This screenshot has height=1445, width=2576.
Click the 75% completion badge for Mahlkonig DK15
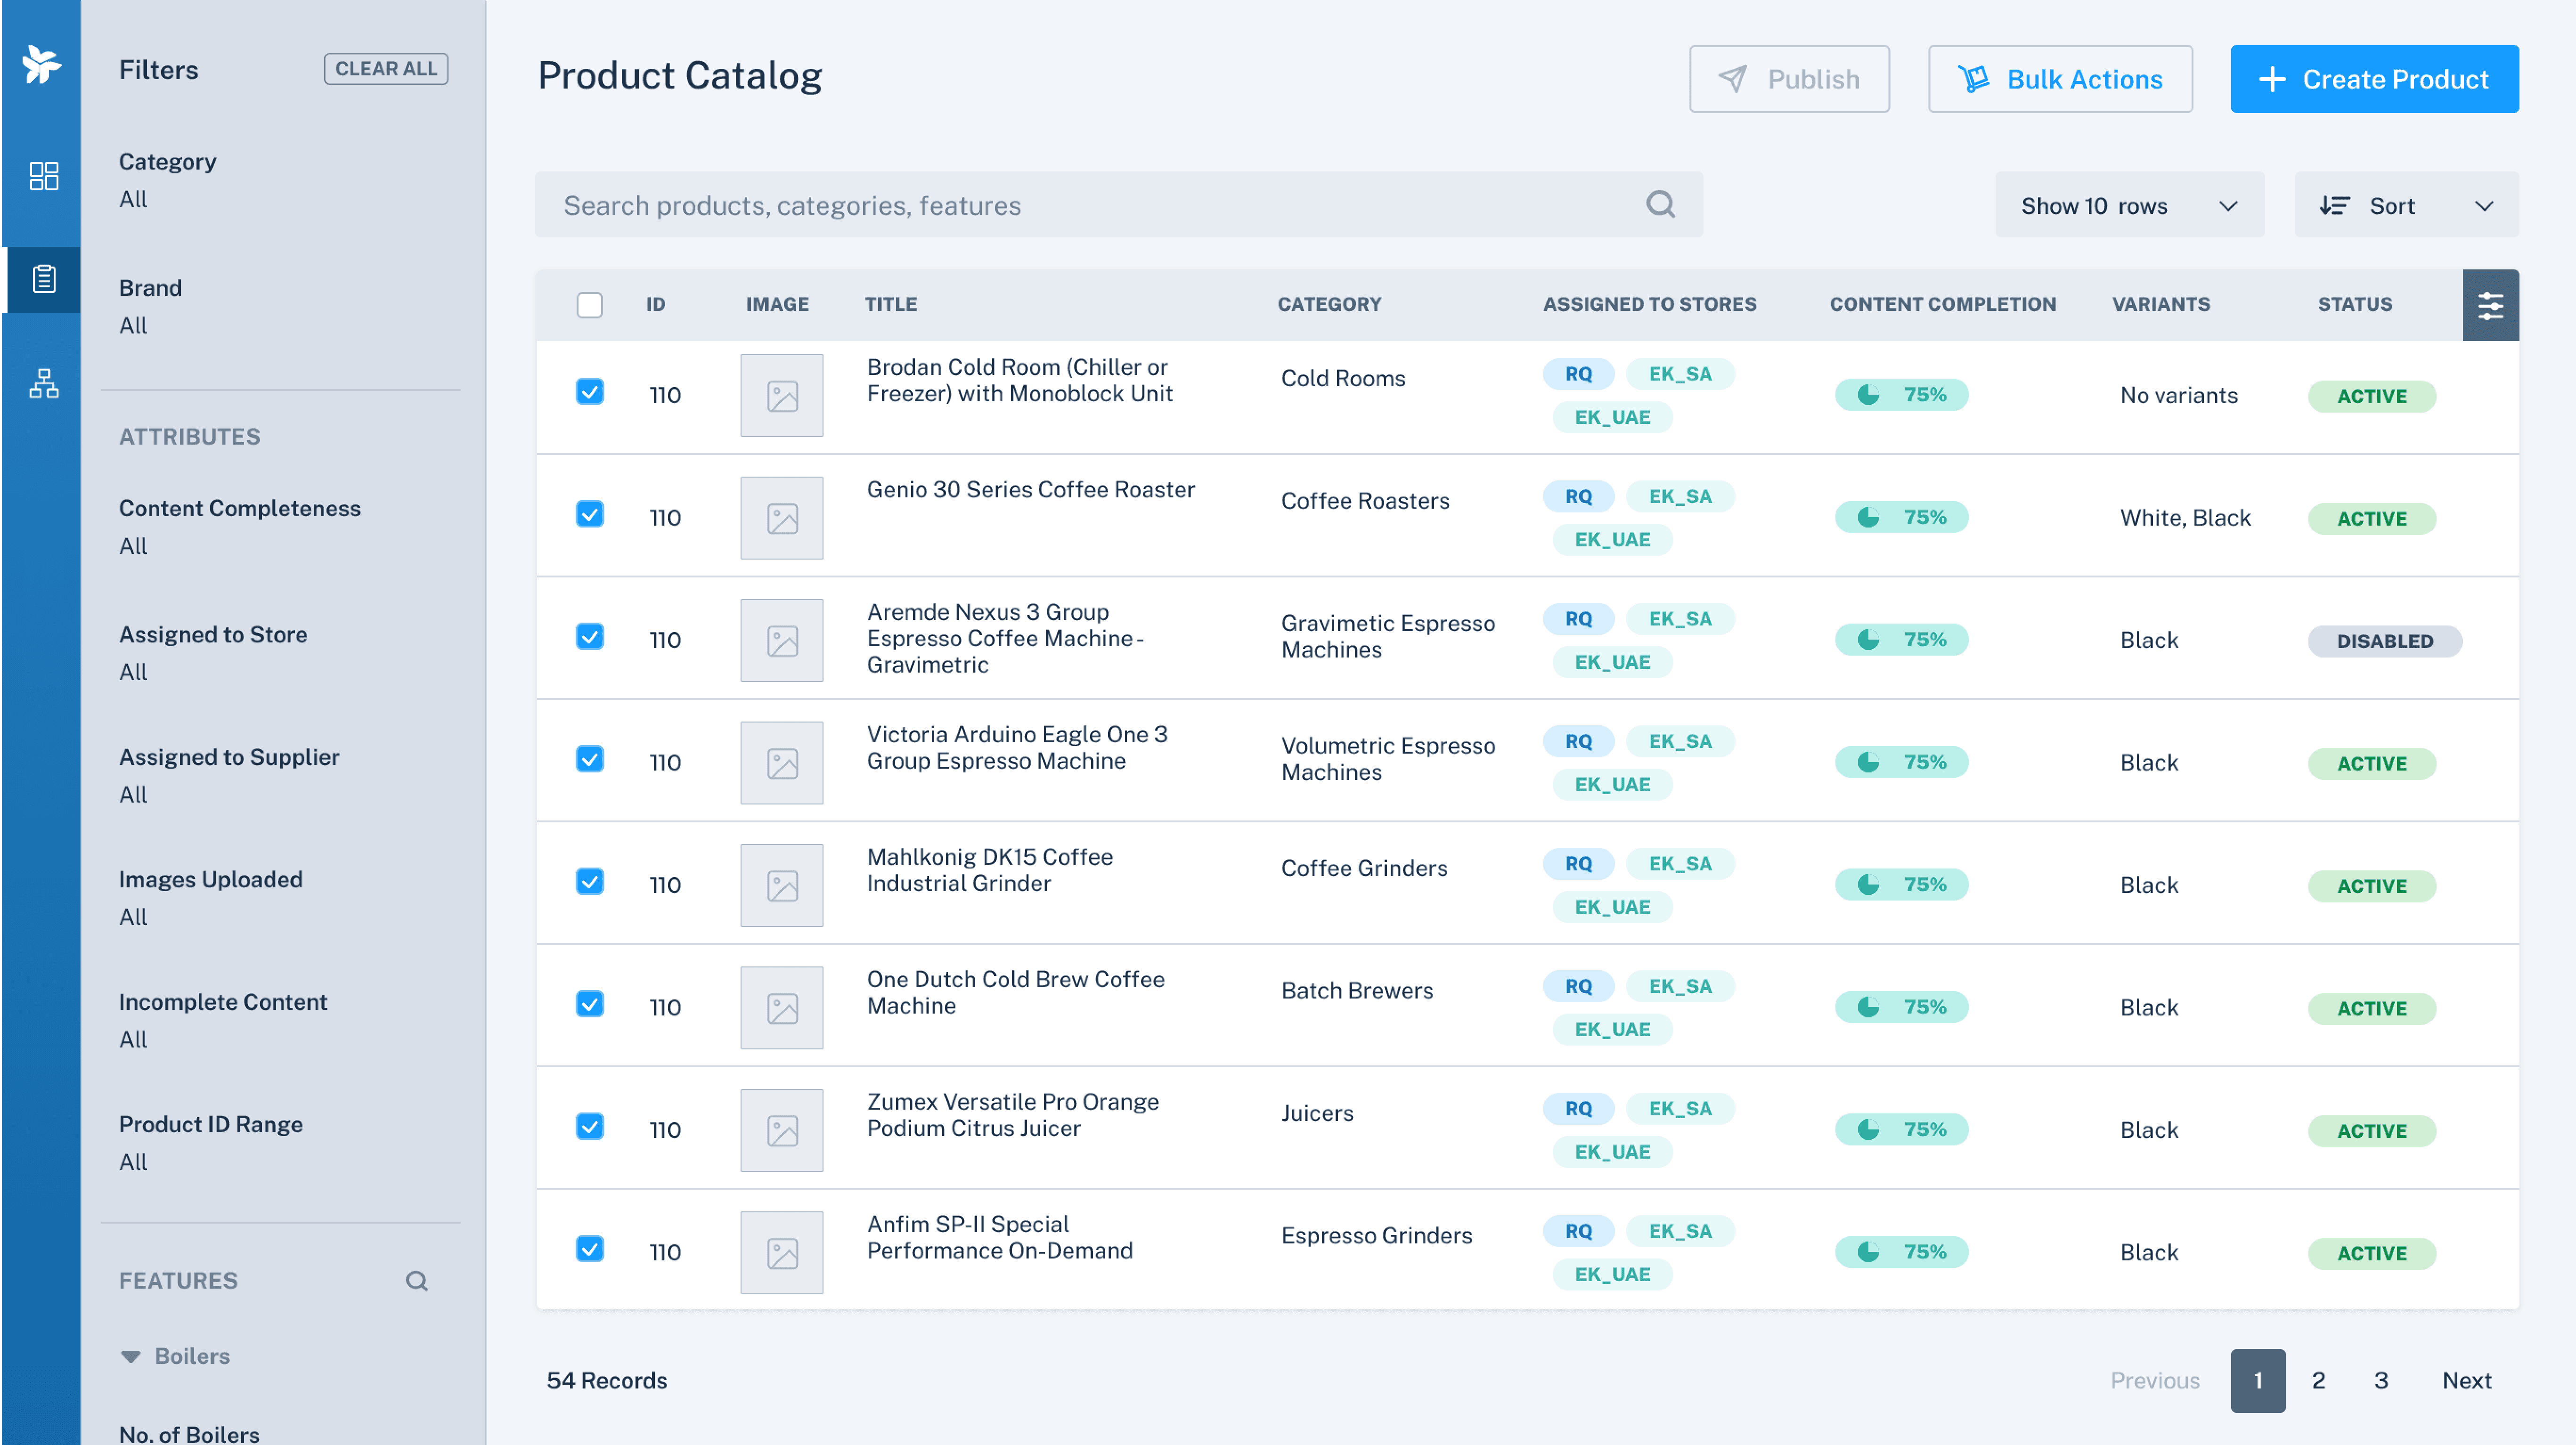[x=1900, y=884]
